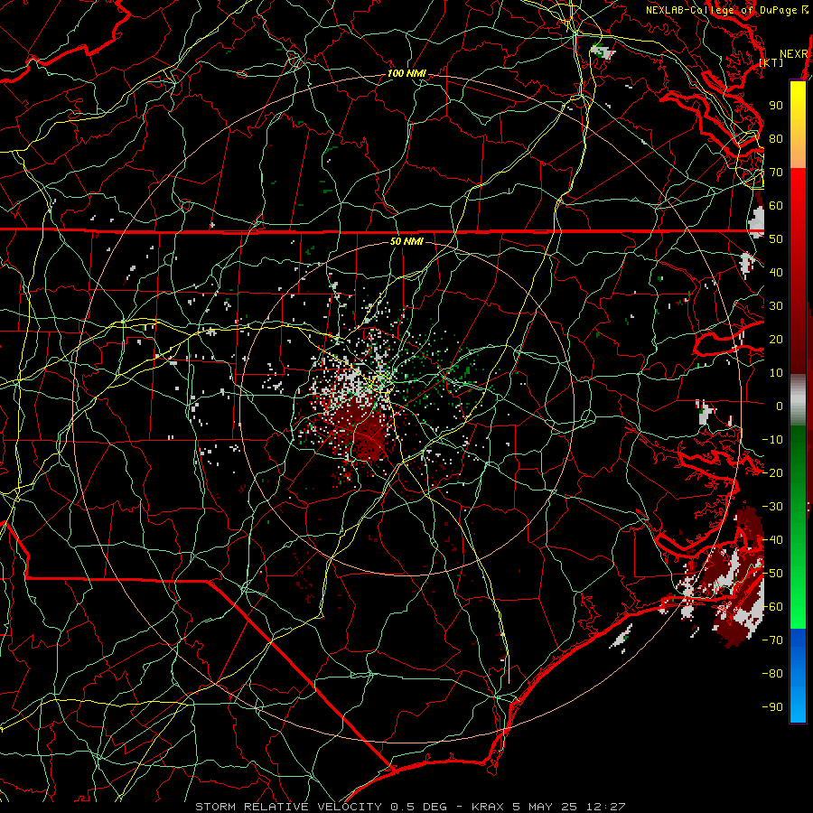Click the -50 value on the velocity scale

pyautogui.click(x=772, y=574)
